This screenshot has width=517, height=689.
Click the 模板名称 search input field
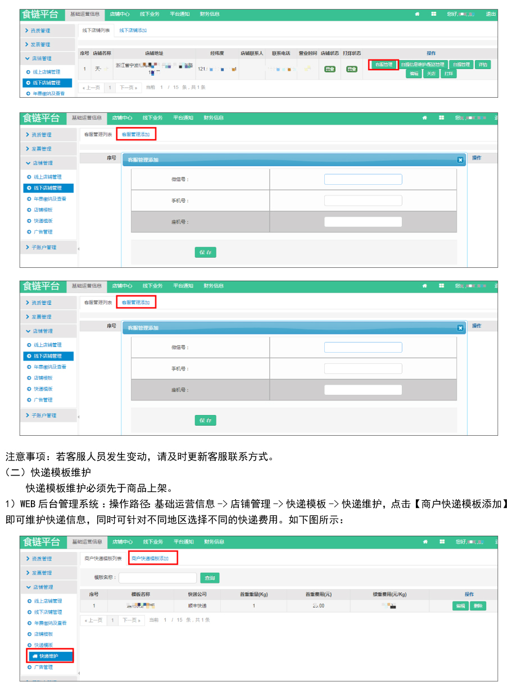click(x=158, y=578)
